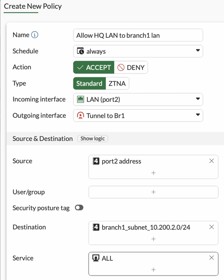This screenshot has height=280, width=224.
Task: Expand the Outgoing interface dropdown
Action: click(x=138, y=116)
